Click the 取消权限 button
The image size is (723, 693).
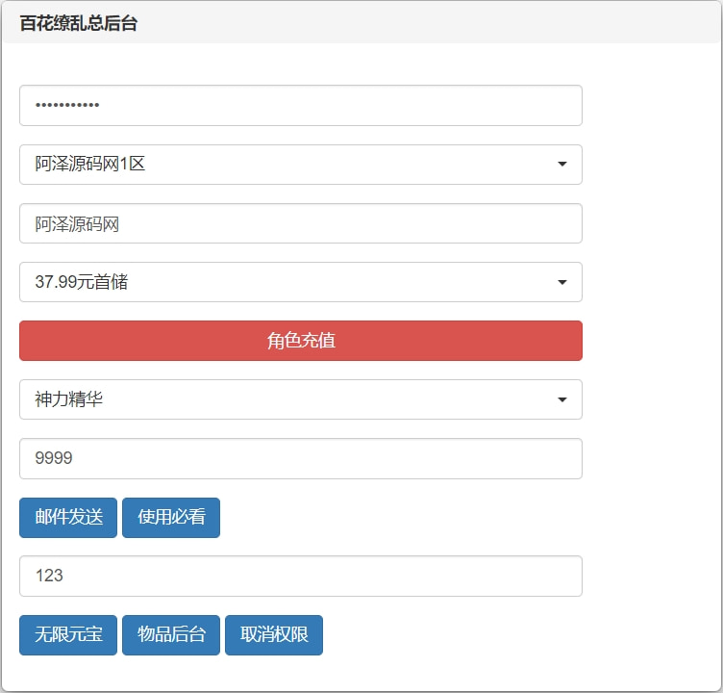(274, 634)
